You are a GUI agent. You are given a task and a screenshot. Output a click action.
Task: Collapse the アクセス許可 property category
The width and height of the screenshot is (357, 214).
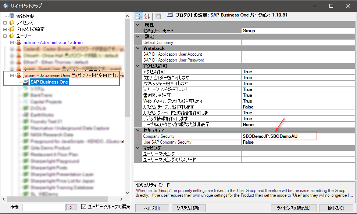point(138,66)
